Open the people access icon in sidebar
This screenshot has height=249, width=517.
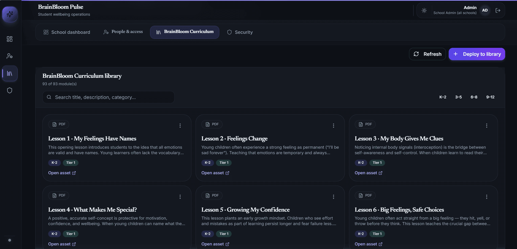pos(10,56)
